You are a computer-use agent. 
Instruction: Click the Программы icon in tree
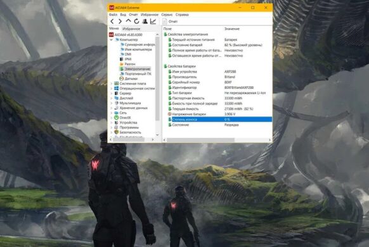[x=116, y=127]
